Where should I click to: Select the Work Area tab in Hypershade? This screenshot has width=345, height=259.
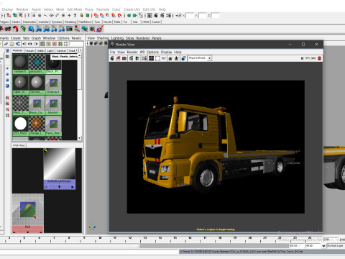click(x=19, y=145)
